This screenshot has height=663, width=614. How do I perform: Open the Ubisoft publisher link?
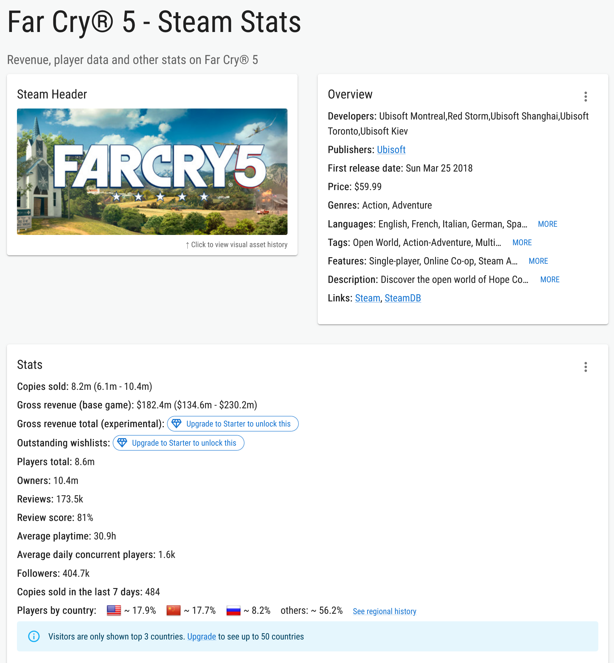click(391, 150)
